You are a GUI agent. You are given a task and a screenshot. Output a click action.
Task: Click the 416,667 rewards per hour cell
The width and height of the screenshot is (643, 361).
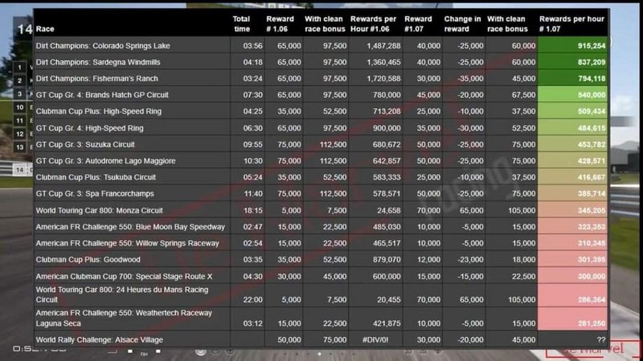click(x=572, y=177)
